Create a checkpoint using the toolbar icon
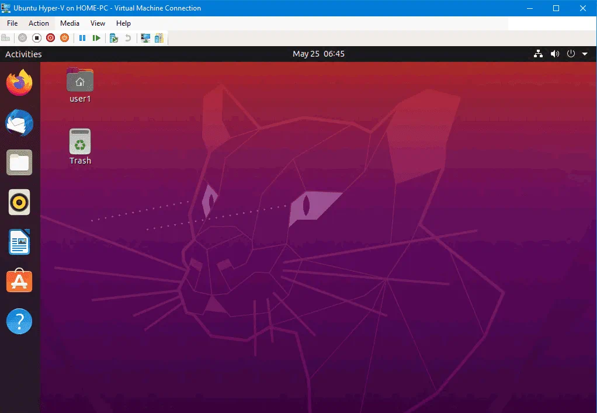597x413 pixels. tap(114, 38)
